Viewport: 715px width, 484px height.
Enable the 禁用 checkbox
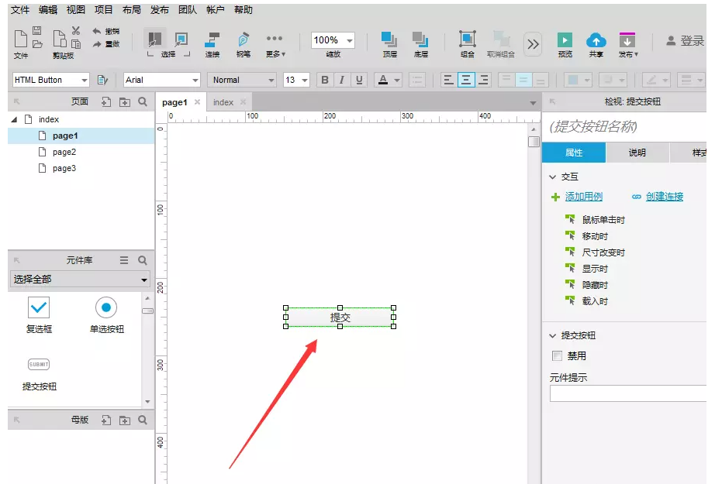click(x=557, y=356)
